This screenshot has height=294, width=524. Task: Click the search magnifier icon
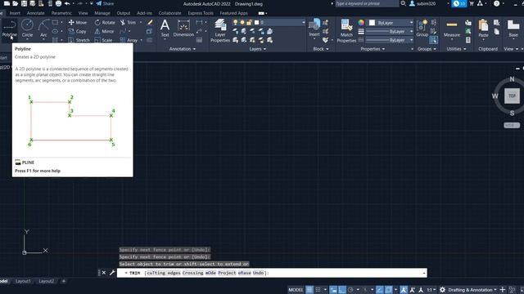point(404,3)
